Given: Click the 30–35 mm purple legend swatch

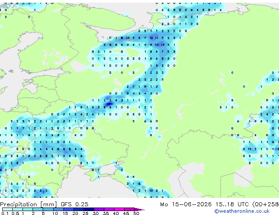Looking at the screenshot, I should pyautogui.click(x=99, y=209).
